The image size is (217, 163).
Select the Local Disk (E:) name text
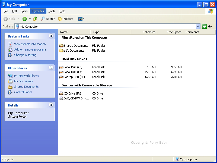(x=73, y=72)
